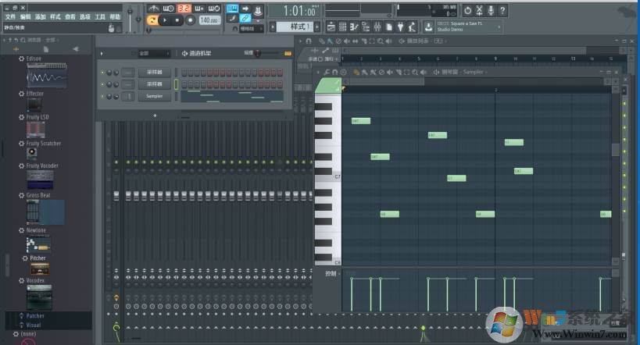Open the 工具 (Tools) menu
640x345 pixels.
click(99, 16)
